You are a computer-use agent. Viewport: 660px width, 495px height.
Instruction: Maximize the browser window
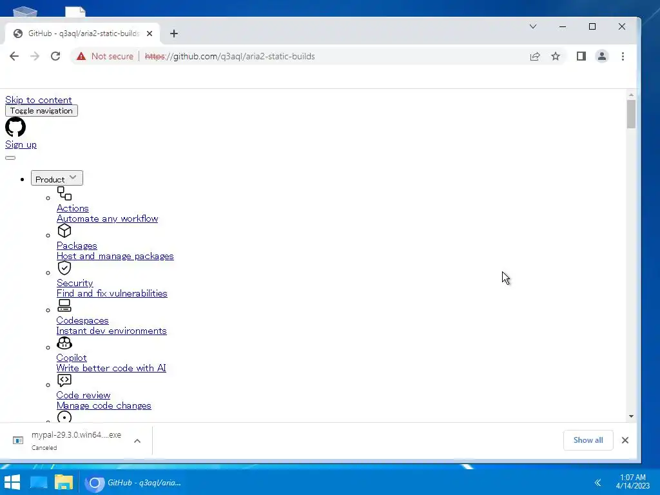coord(592,26)
